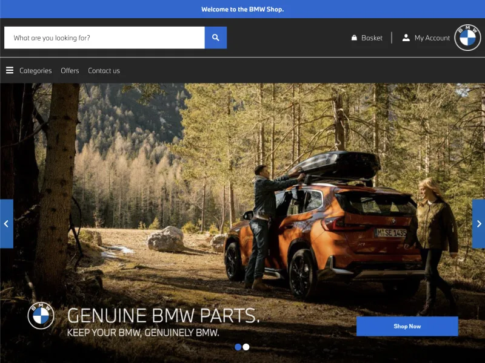Focus the 'What are you looking for?' field

tap(104, 38)
